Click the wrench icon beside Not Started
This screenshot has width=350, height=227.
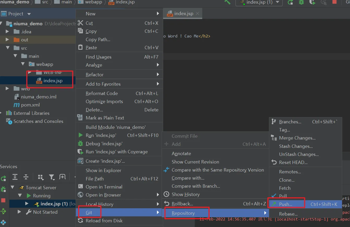pos(29,212)
